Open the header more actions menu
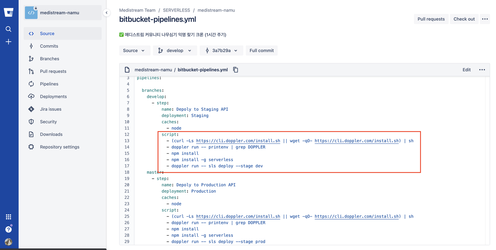 click(485, 19)
